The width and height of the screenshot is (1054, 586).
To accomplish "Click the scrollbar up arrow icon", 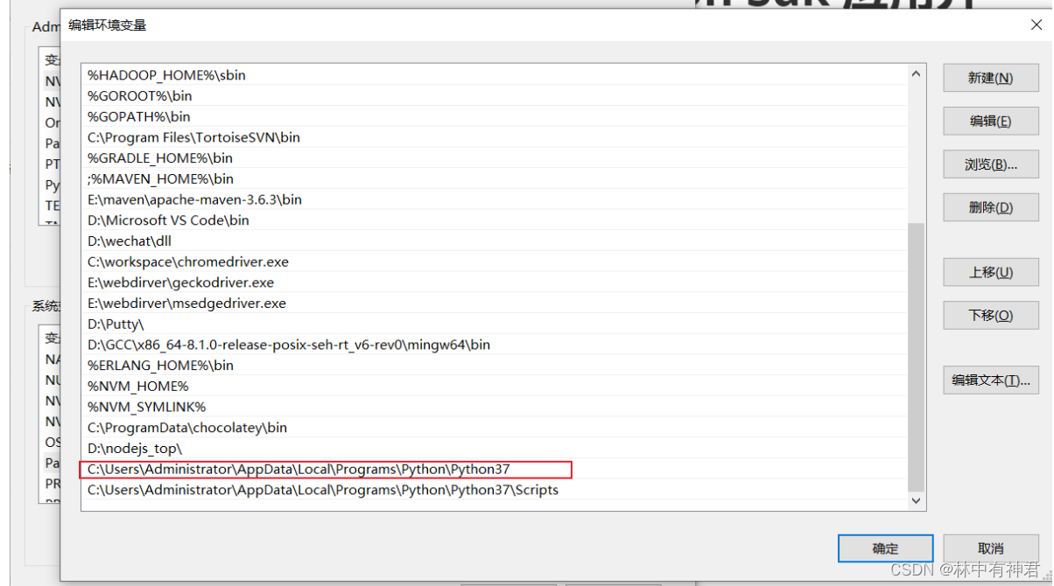I will pos(916,73).
